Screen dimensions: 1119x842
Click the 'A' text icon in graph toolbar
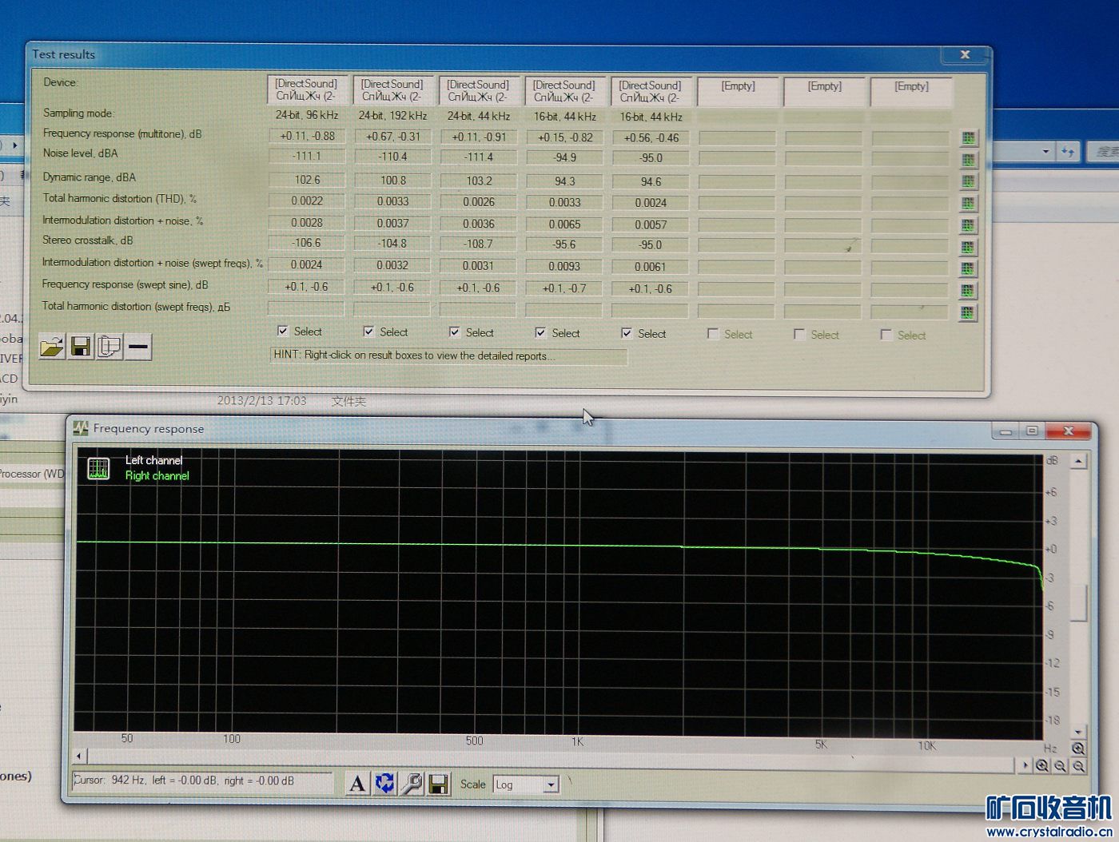pos(357,784)
